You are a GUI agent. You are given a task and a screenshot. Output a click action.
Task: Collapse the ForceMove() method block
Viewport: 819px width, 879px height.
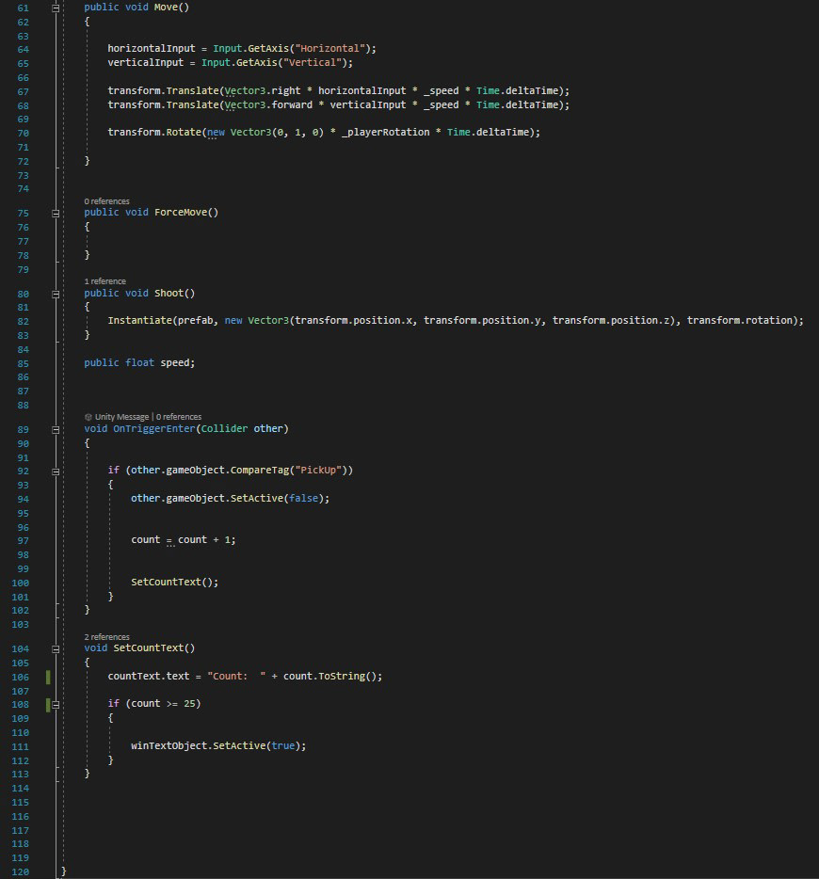pyautogui.click(x=56, y=214)
